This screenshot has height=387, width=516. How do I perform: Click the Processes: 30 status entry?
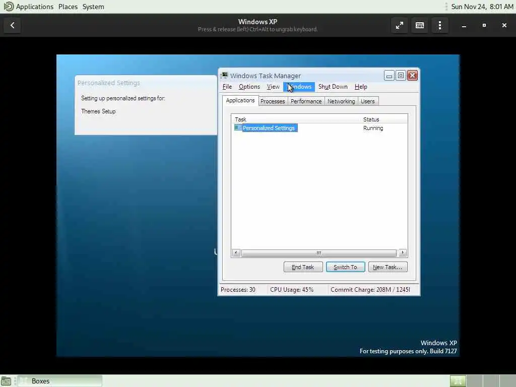point(238,290)
